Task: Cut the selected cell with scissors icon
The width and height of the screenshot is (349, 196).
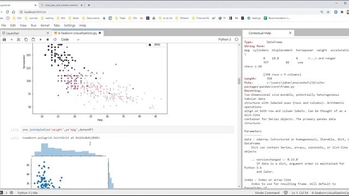Action: 19,40
